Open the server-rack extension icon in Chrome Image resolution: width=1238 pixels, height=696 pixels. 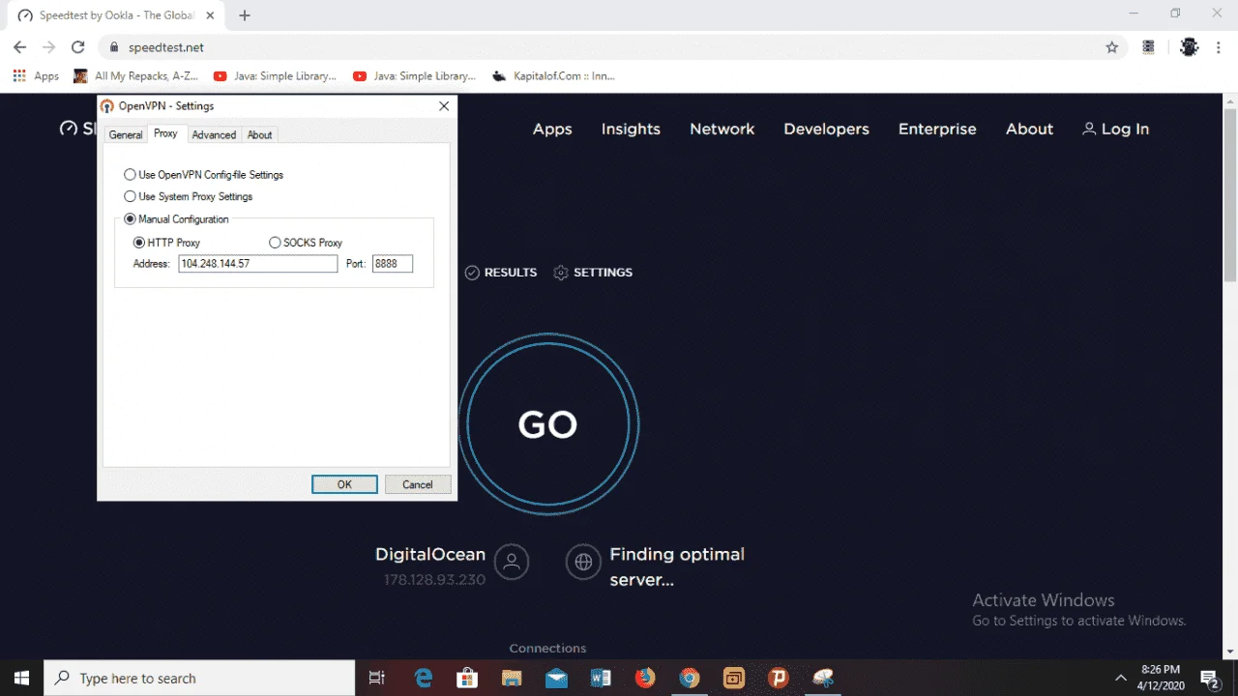coord(1149,47)
